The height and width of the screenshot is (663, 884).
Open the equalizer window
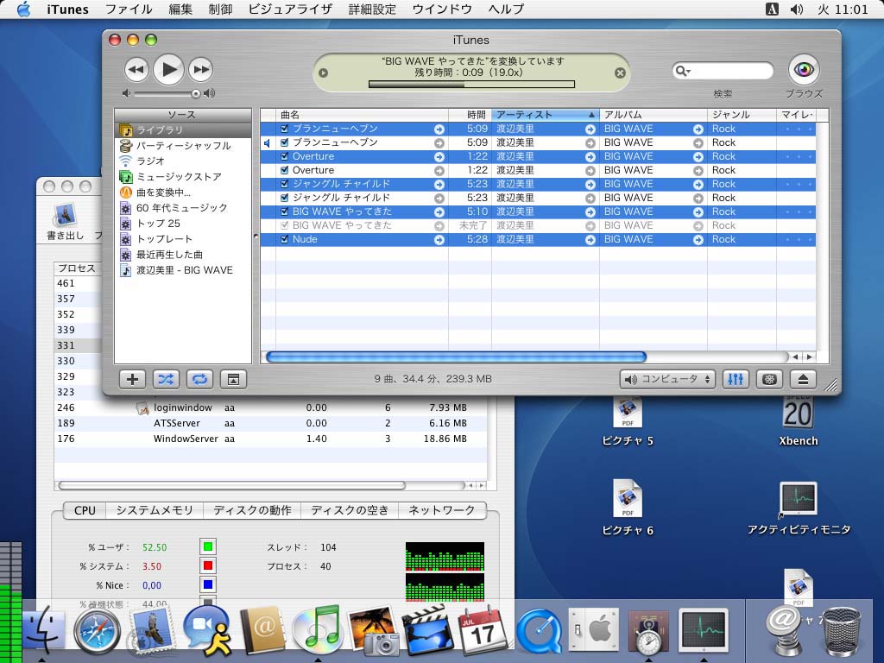tap(736, 380)
